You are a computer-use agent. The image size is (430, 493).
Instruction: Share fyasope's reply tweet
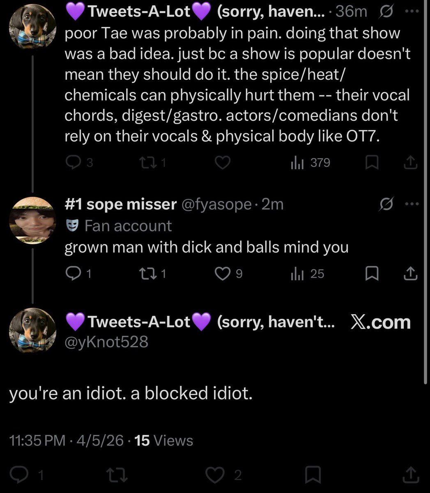(410, 274)
